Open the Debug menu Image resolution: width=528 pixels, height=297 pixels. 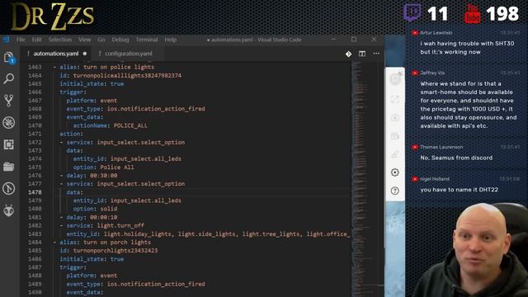click(x=120, y=40)
